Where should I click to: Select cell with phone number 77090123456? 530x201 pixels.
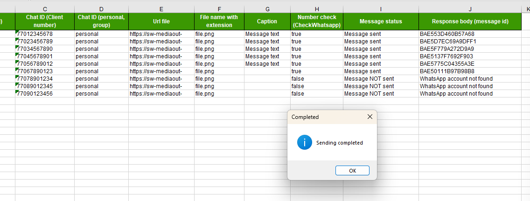click(x=45, y=94)
